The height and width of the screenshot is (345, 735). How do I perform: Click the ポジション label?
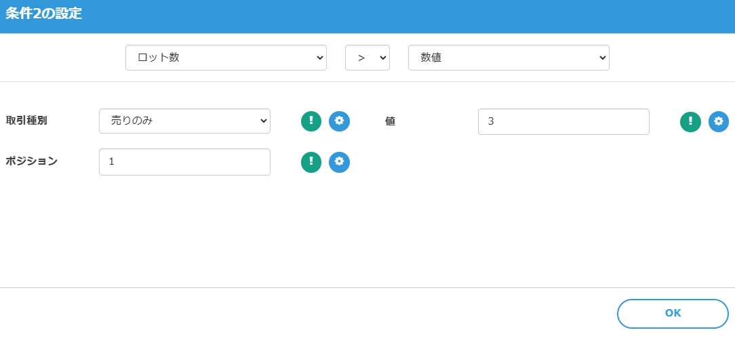coord(31,161)
